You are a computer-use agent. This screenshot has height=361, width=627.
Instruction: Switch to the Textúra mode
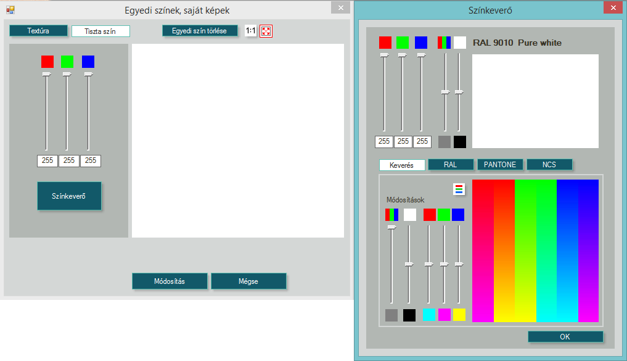[38, 31]
